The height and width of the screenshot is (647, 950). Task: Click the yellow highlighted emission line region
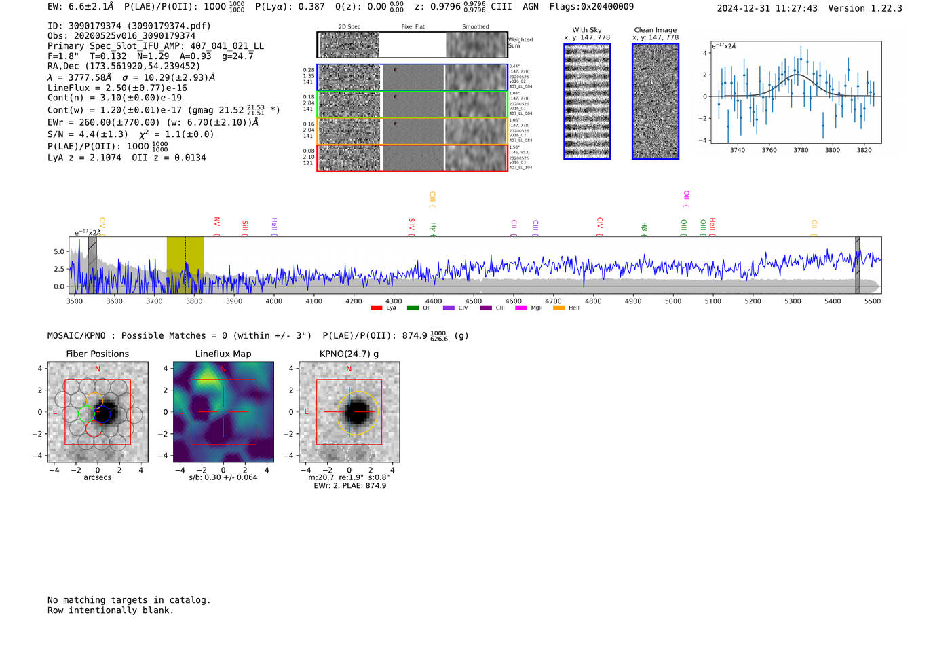click(x=185, y=265)
